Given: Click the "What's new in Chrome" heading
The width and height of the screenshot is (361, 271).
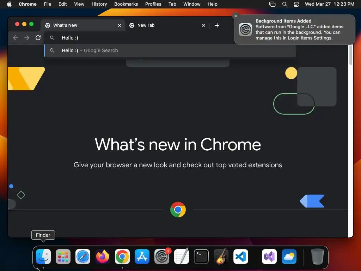Looking at the screenshot, I should (x=178, y=144).
